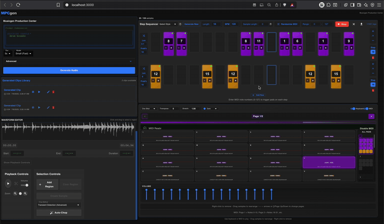The height and width of the screenshot is (224, 384).
Task: Click the Add Region button
Action: tap(47, 185)
